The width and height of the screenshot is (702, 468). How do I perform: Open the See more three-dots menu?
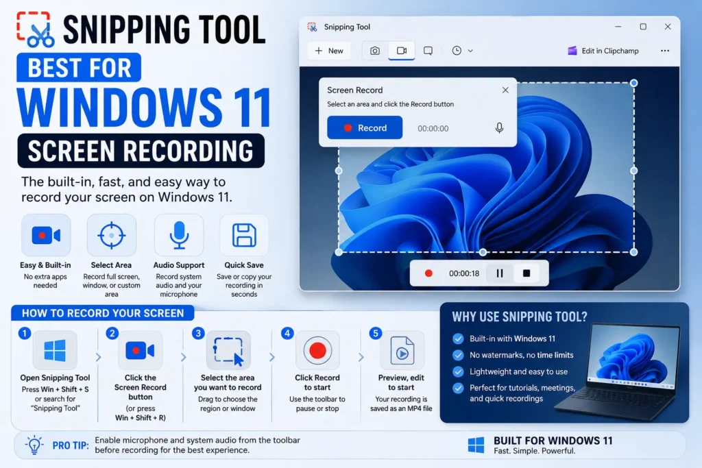tap(665, 51)
